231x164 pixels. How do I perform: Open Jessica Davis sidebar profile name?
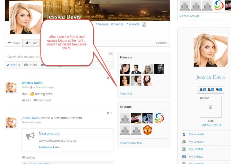pyautogui.click(x=210, y=77)
